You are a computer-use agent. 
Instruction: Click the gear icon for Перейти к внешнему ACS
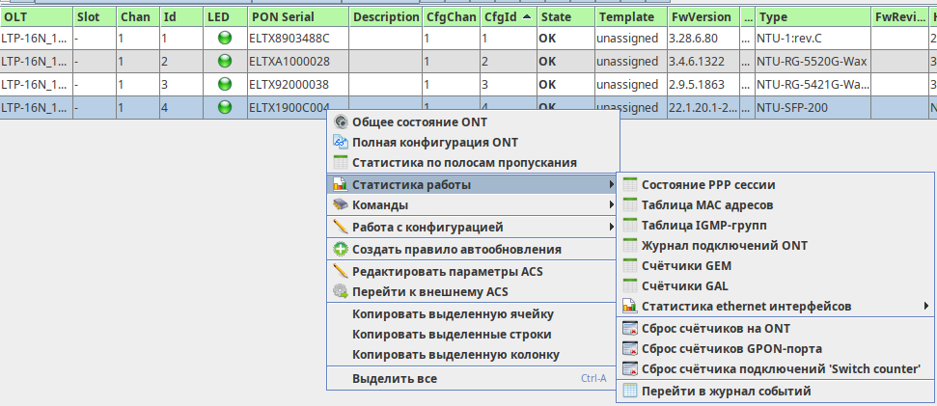click(340, 291)
